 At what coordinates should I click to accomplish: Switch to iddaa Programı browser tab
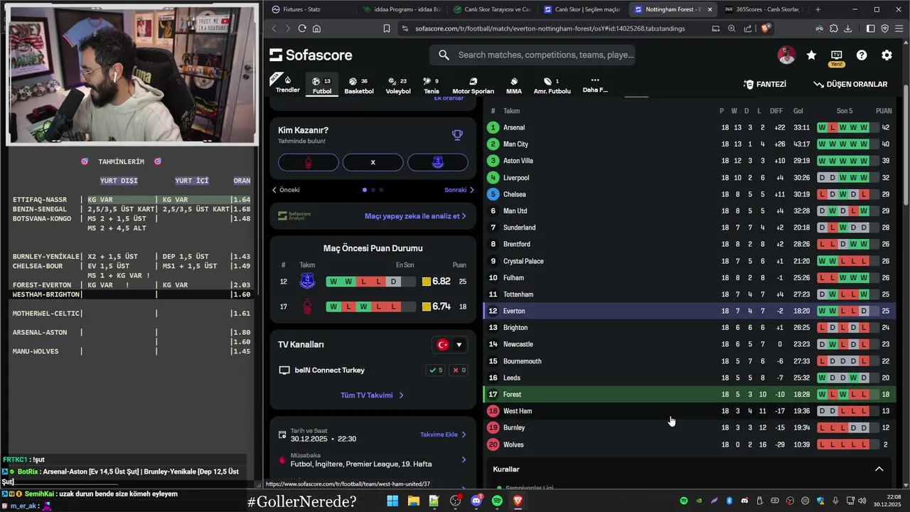402,9
